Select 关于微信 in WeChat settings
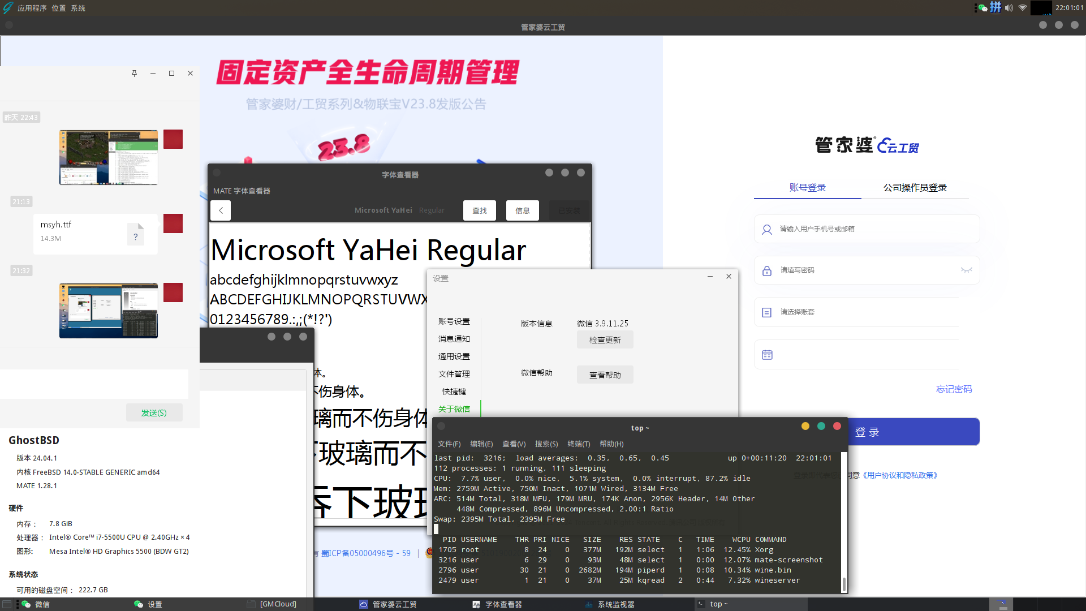 click(x=454, y=409)
